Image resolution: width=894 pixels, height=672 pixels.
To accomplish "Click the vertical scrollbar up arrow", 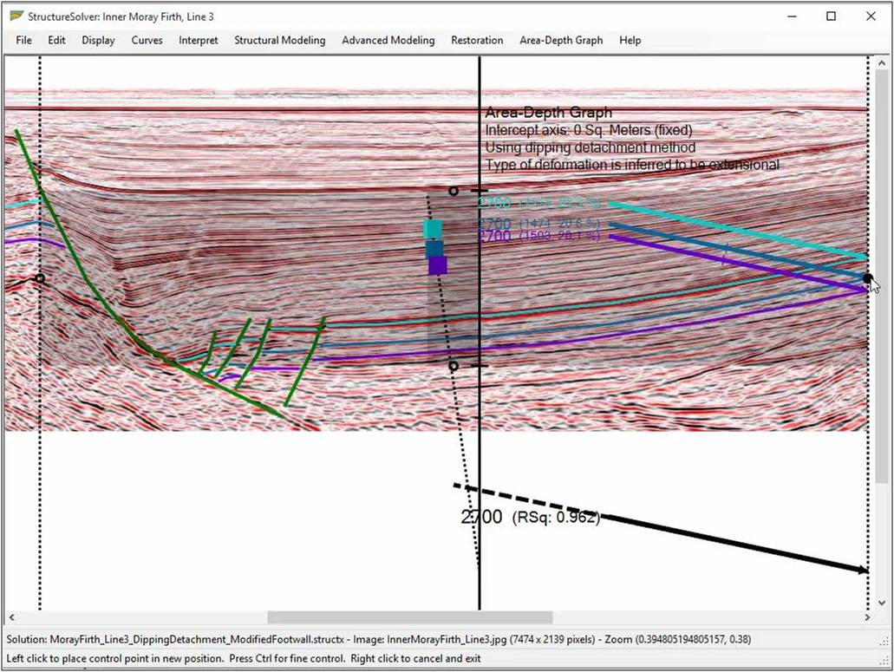I will (x=883, y=63).
